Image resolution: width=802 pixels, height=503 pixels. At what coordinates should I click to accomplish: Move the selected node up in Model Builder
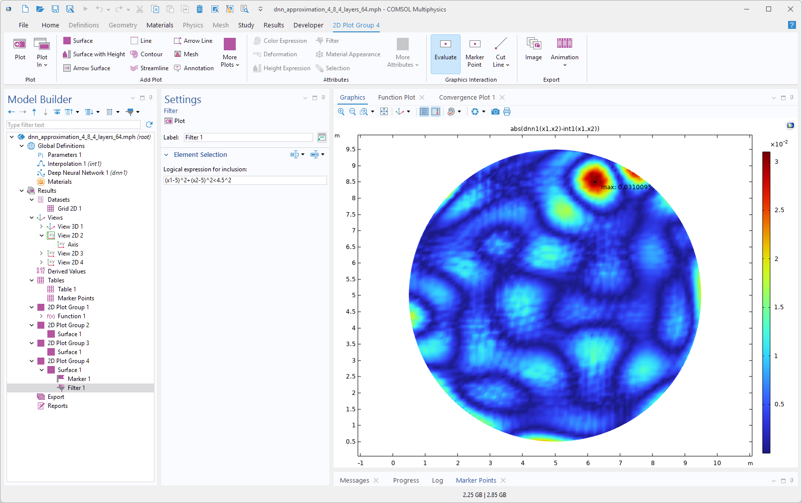[x=34, y=112]
